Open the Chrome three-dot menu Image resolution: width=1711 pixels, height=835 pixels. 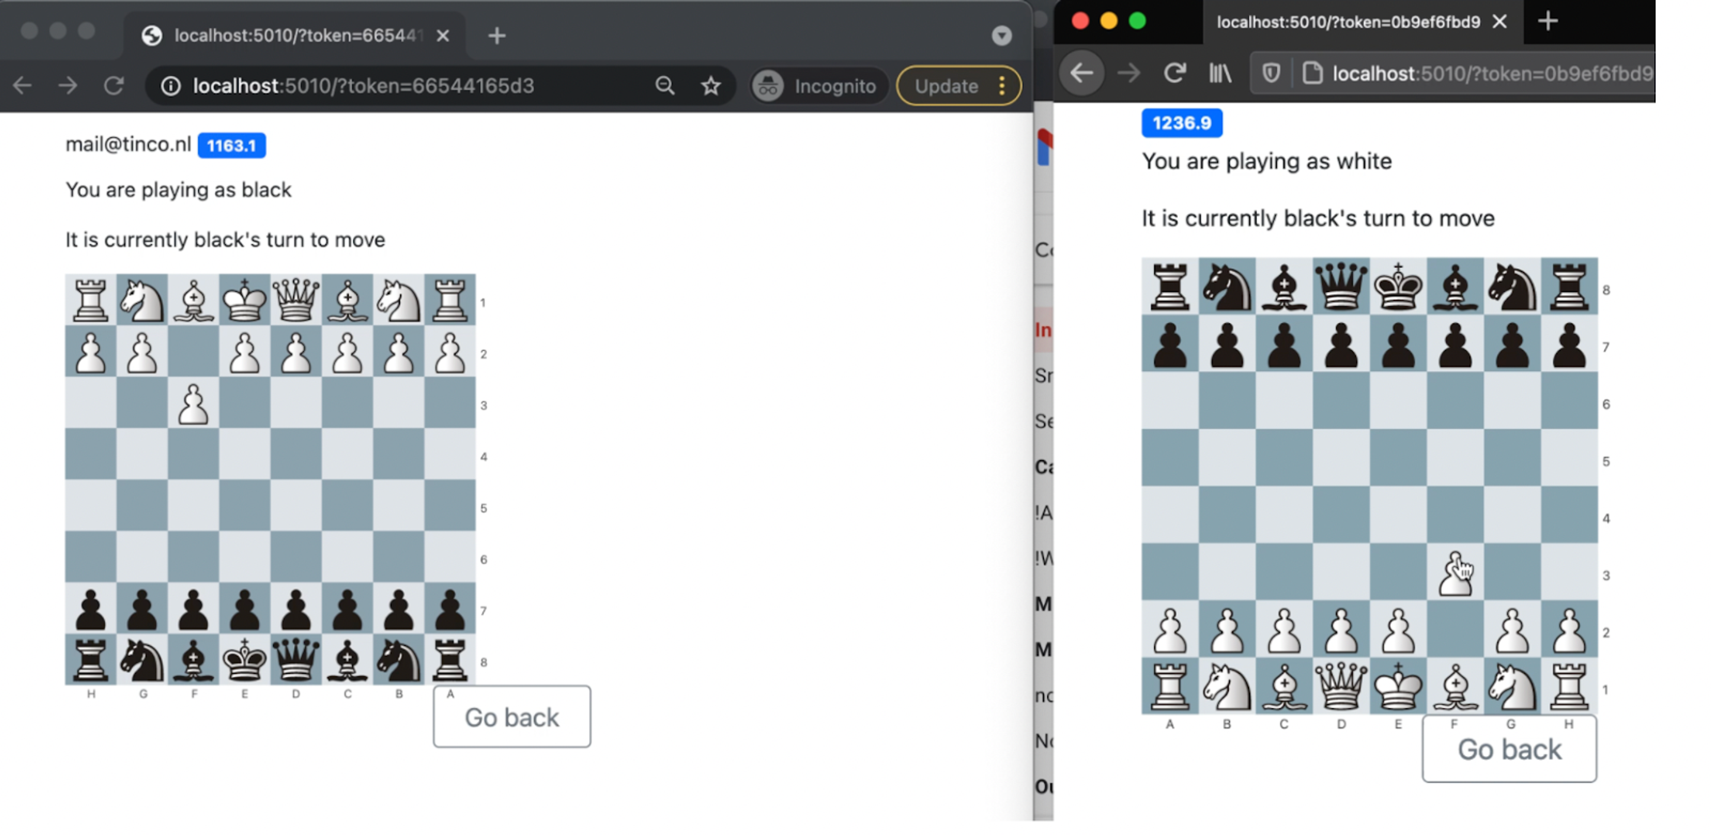pos(1002,86)
